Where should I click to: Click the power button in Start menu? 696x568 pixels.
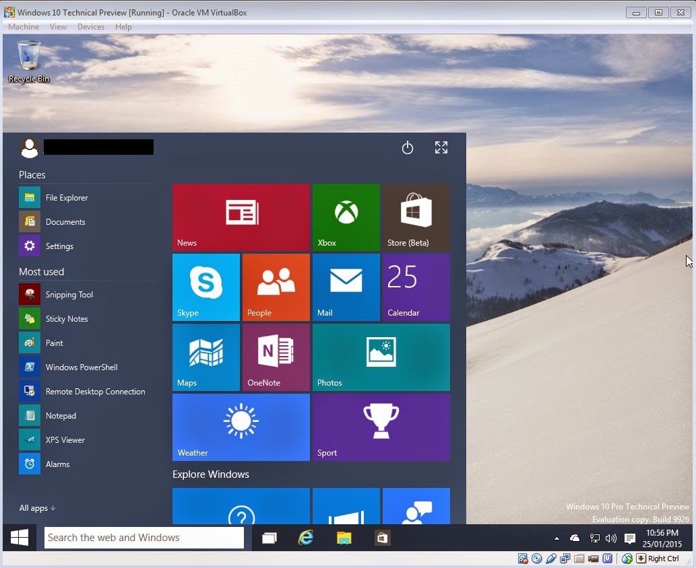point(408,147)
